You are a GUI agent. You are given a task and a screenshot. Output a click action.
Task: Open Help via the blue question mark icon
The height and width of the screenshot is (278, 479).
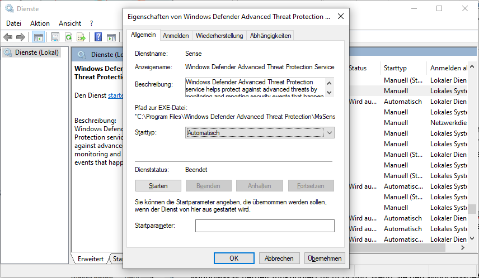(98, 37)
